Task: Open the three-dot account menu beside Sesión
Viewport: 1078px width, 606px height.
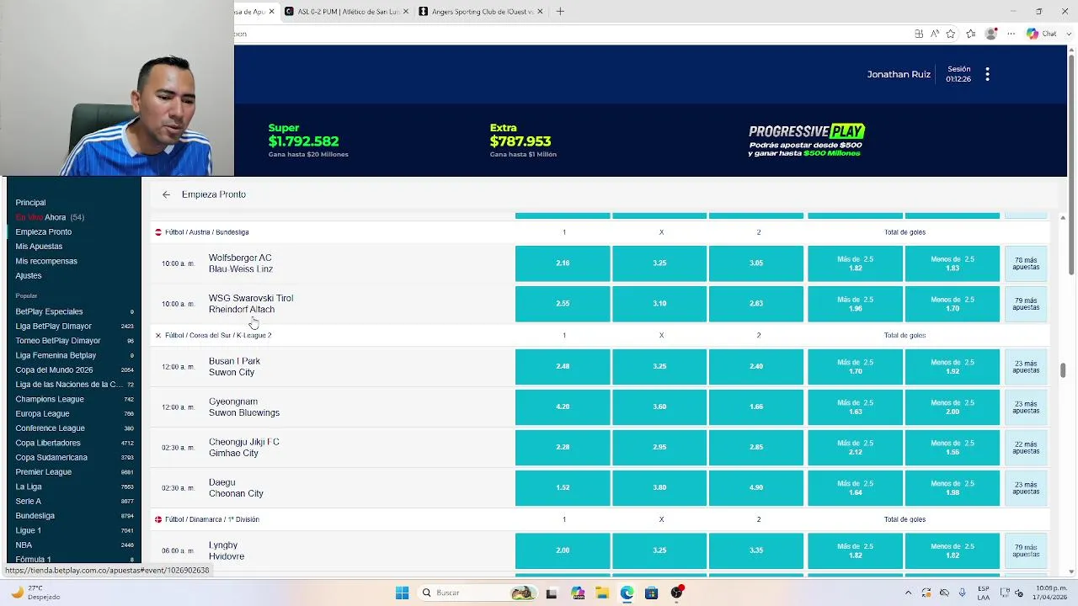Action: pyautogui.click(x=987, y=74)
